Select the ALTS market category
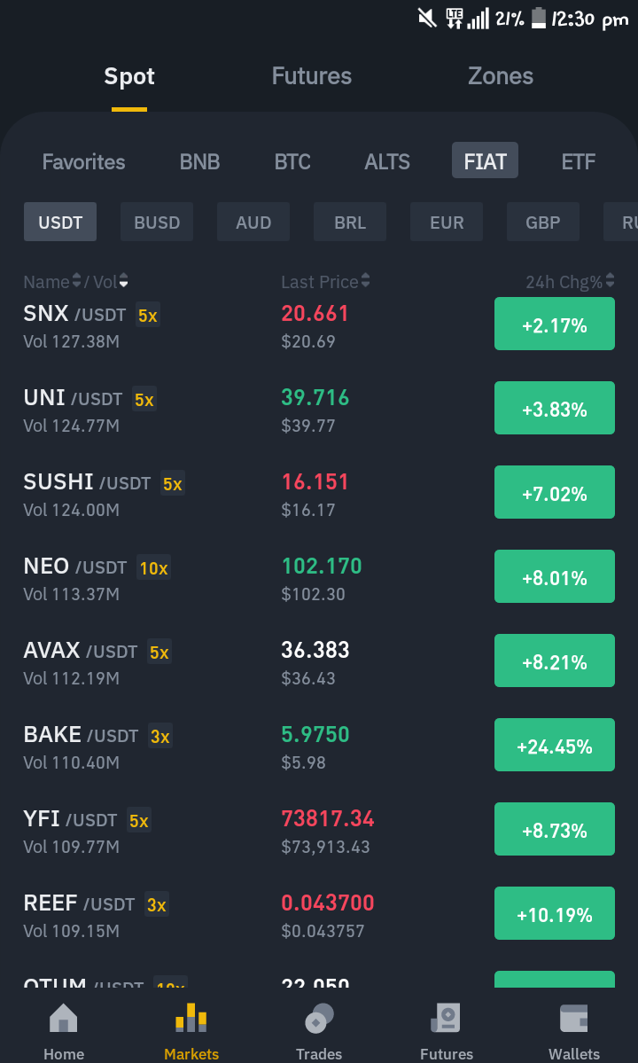The width and height of the screenshot is (638, 1063). click(x=386, y=161)
